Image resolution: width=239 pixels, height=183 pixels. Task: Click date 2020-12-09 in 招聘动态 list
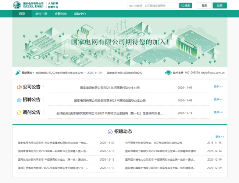click(x=214, y=168)
